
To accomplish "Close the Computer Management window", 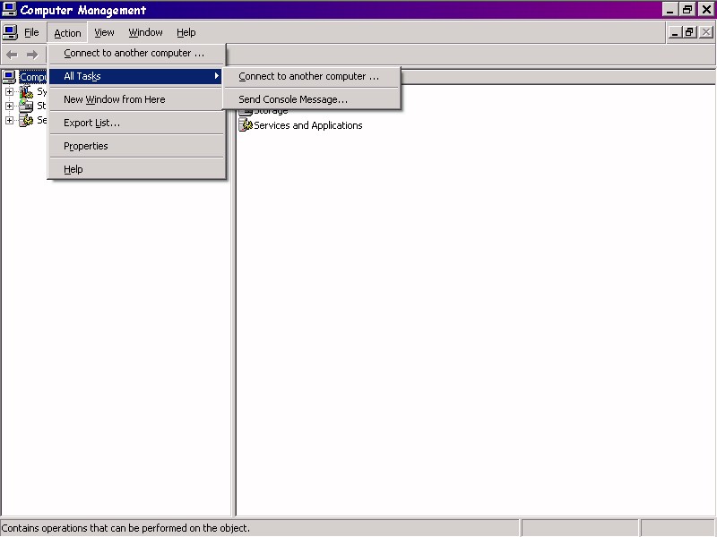I will (706, 10).
